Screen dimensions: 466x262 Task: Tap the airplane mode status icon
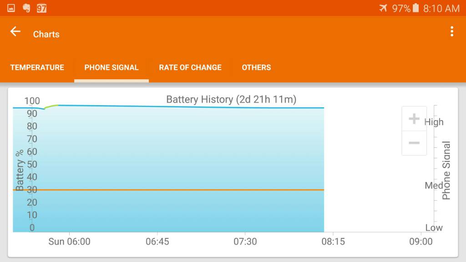[383, 8]
